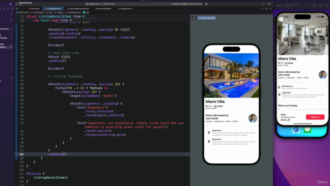Click the Core folder in the jump bar
Screen dimensions: 330x186
click(49, 12)
